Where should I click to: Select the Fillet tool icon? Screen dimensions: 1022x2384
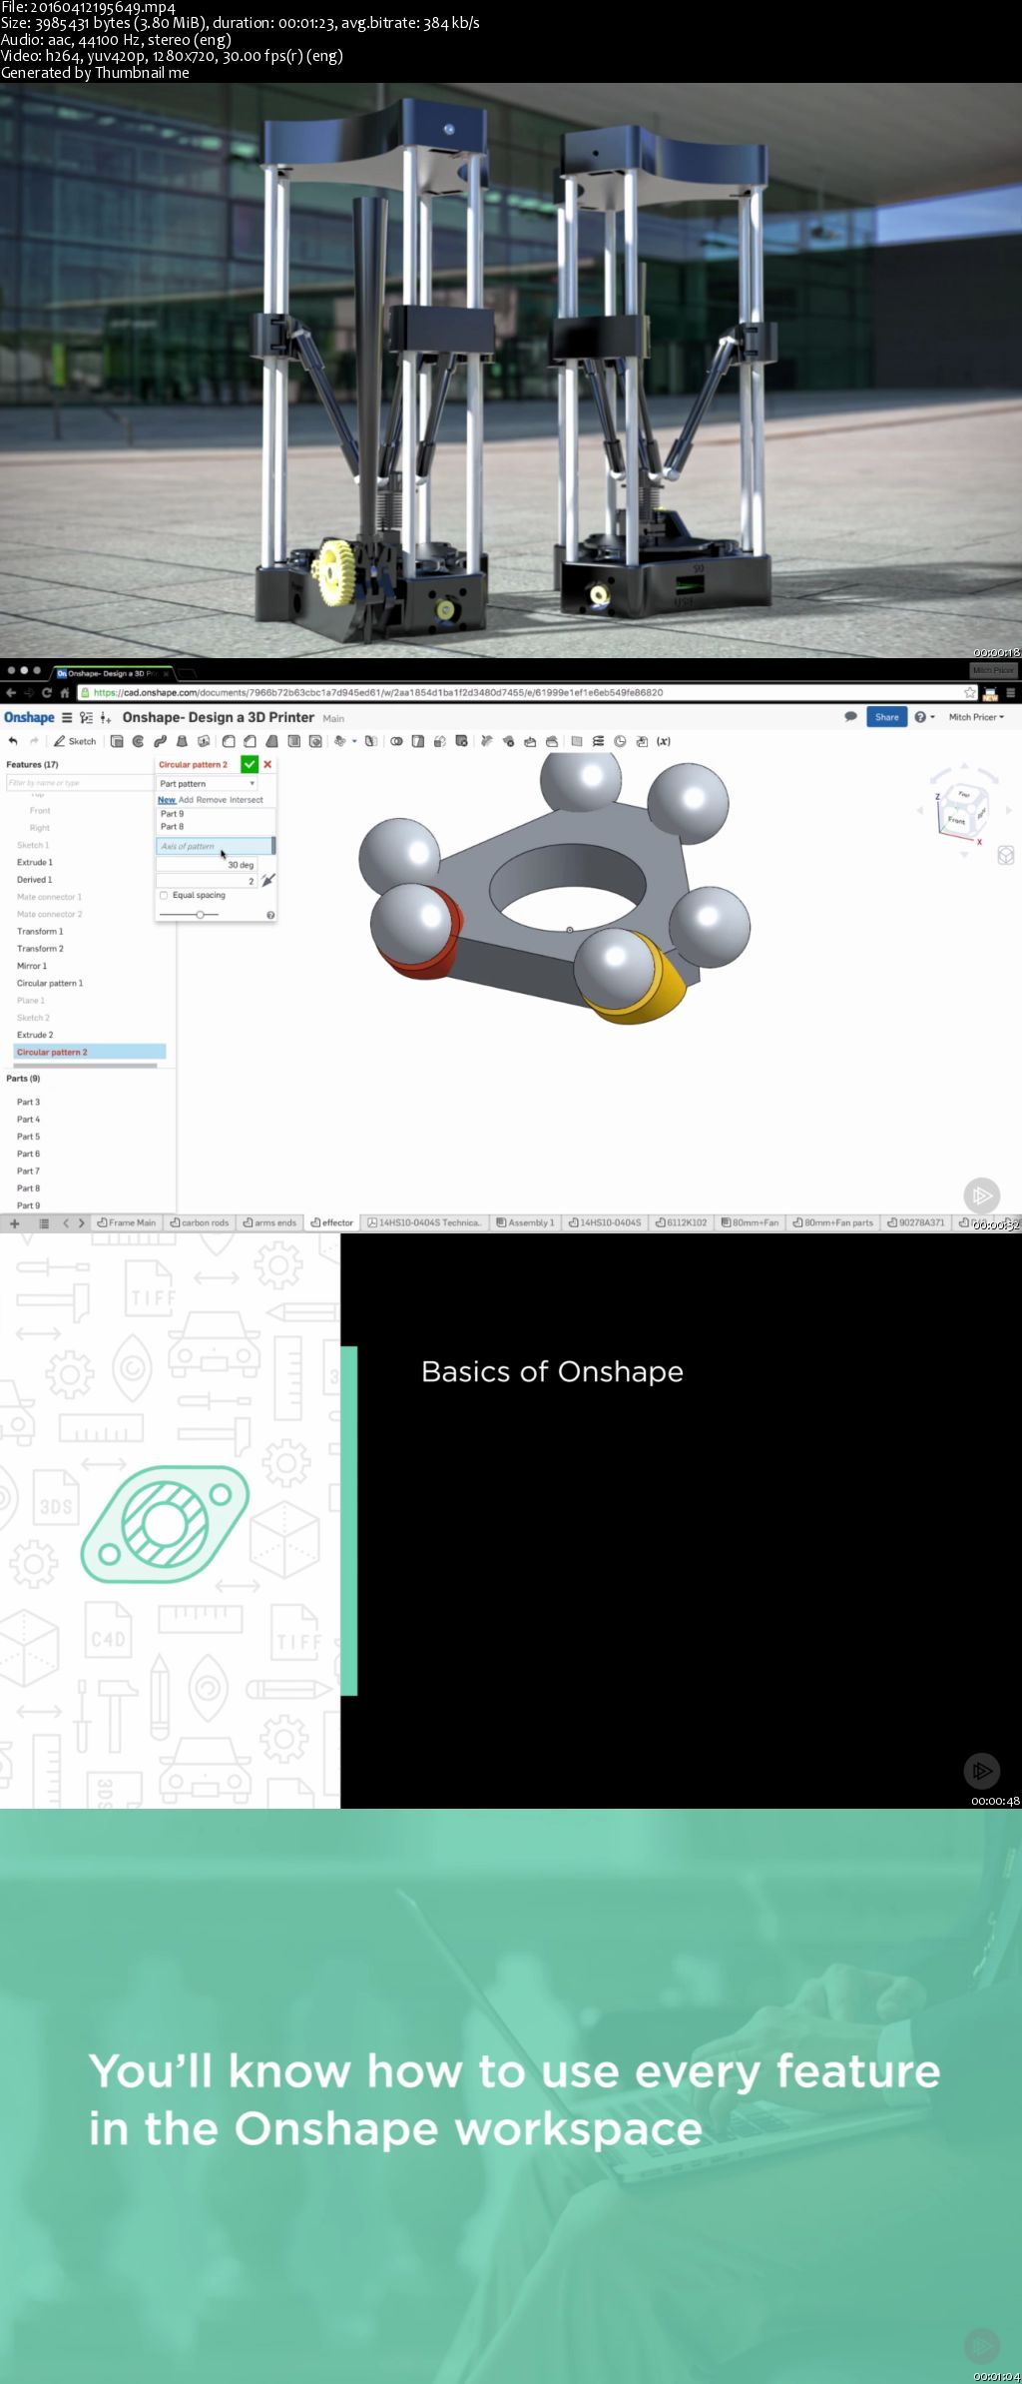[229, 741]
